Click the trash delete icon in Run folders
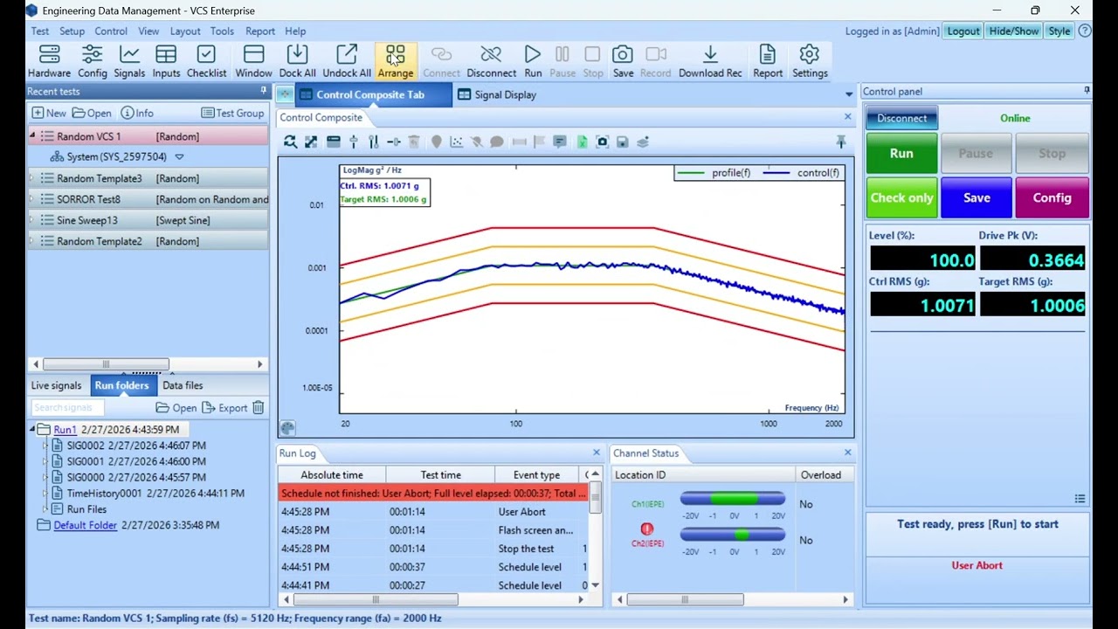The width and height of the screenshot is (1118, 629). 259,408
